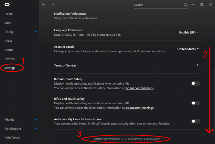Open Help Center

(12, 137)
